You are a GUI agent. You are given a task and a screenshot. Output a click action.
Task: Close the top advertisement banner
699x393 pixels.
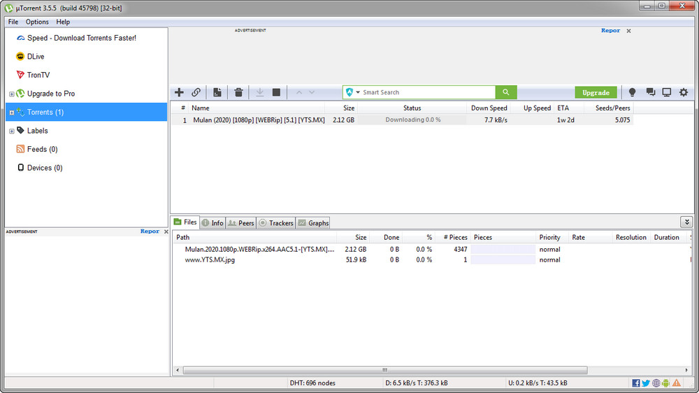pos(628,31)
